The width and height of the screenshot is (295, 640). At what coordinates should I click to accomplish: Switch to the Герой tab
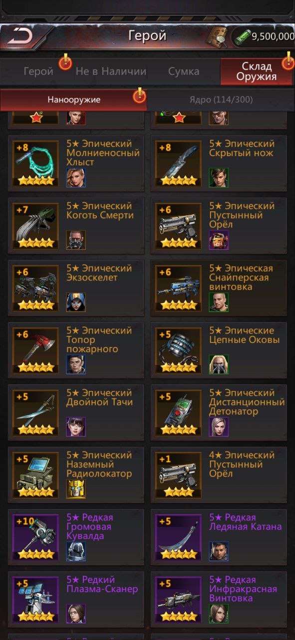pyautogui.click(x=38, y=71)
